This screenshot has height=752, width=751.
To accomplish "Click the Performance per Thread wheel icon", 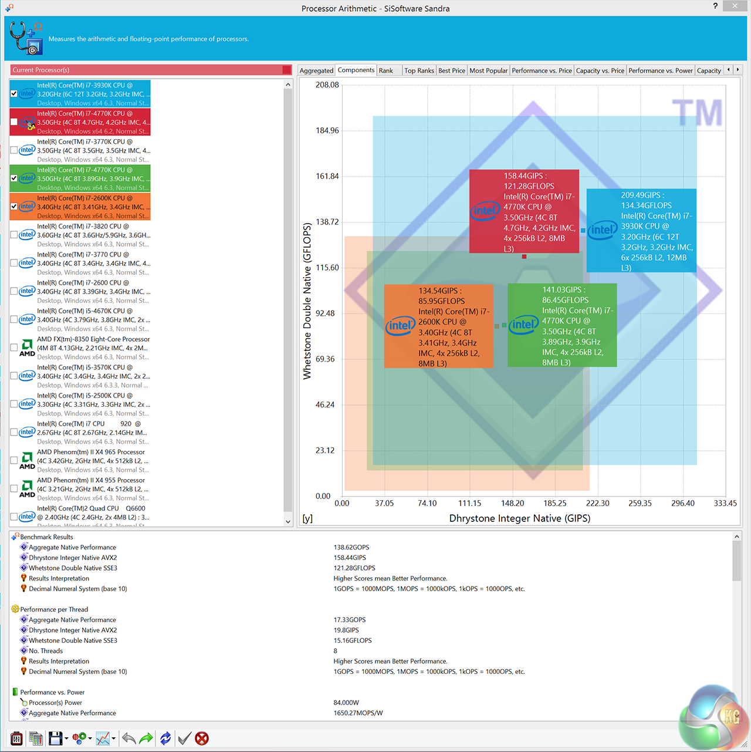I will click(15, 609).
